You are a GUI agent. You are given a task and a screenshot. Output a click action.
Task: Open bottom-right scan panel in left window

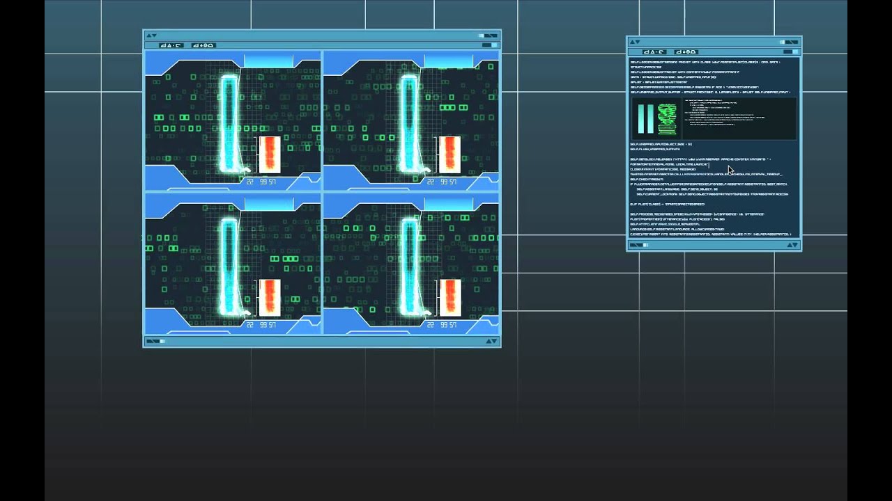411,264
